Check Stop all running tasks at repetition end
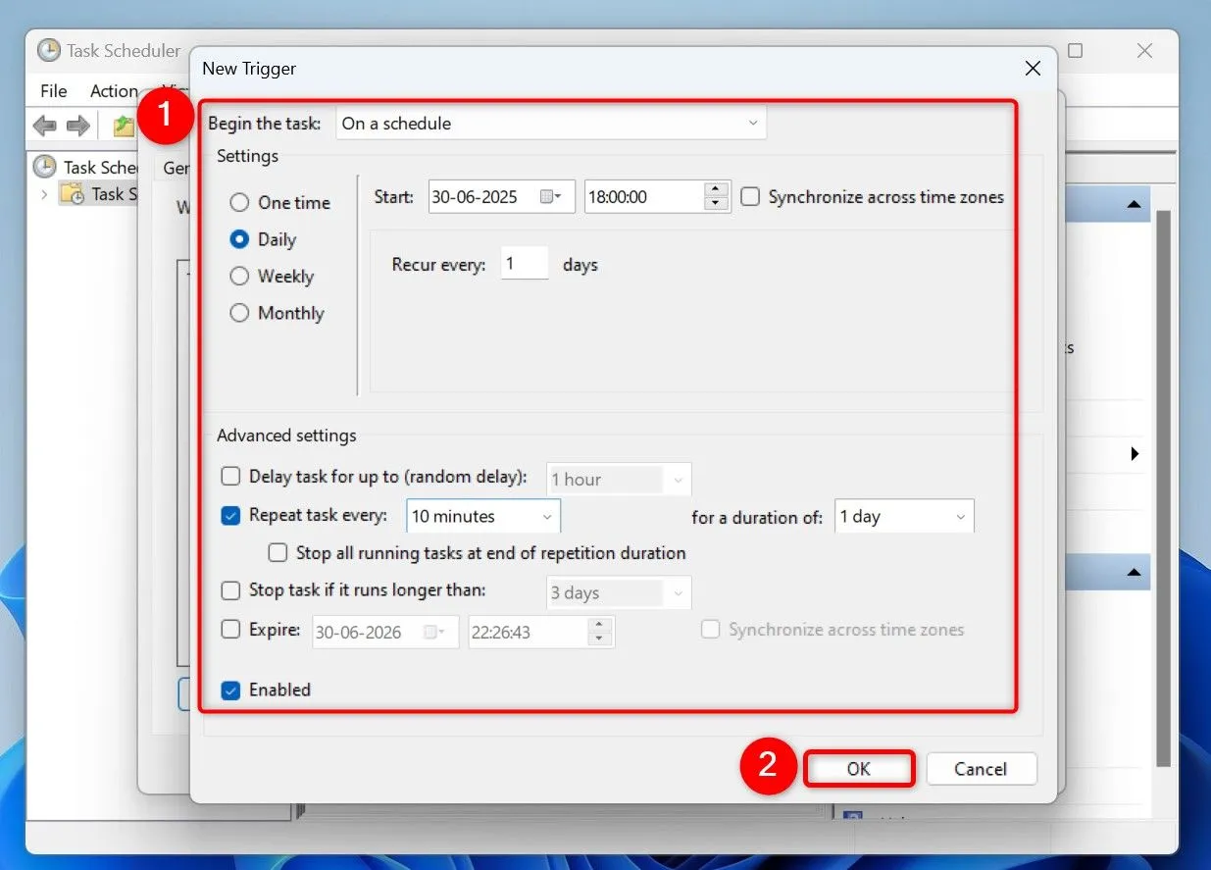Viewport: 1211px width, 870px height. click(278, 553)
